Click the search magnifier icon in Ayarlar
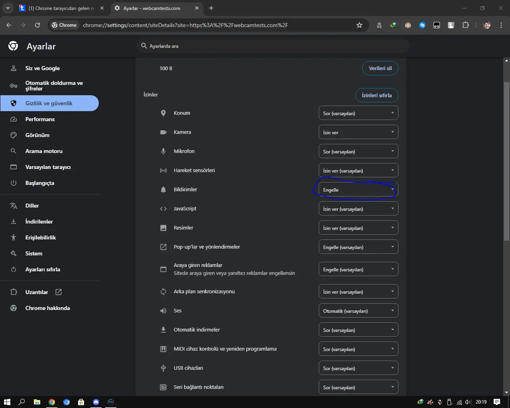The width and height of the screenshot is (510, 408). tap(144, 46)
